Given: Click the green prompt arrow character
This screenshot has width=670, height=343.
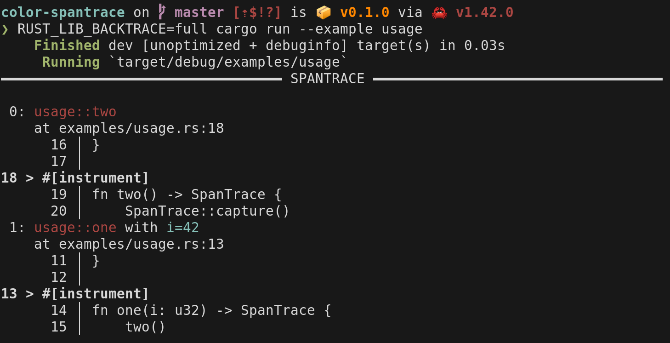Looking at the screenshot, I should coord(5,29).
